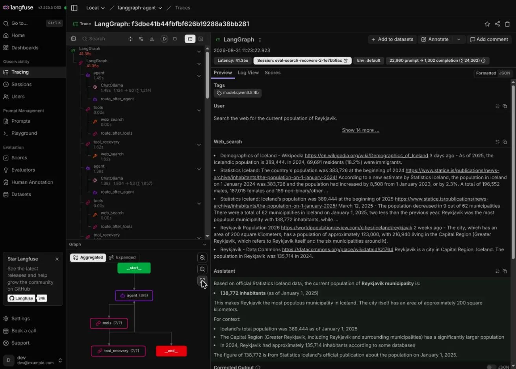Collapse the tool_recovery 1.62s node
The width and height of the screenshot is (516, 369).
pyautogui.click(x=199, y=145)
